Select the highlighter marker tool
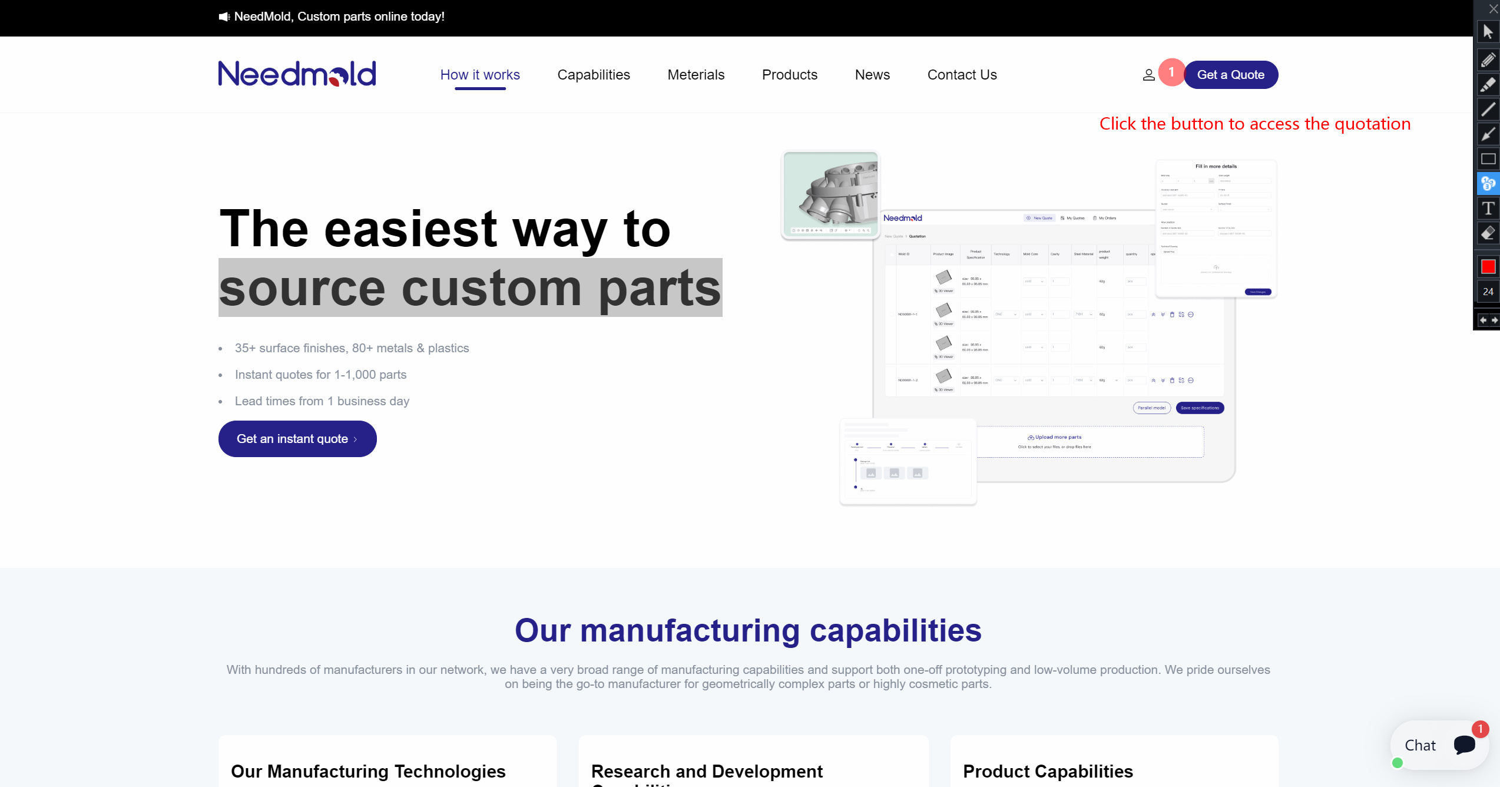The image size is (1500, 787). pos(1488,84)
